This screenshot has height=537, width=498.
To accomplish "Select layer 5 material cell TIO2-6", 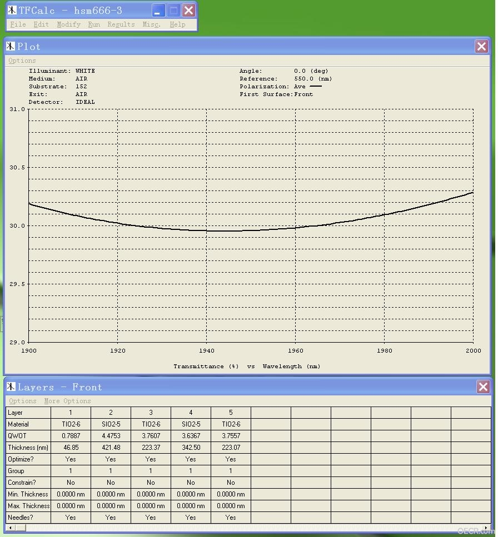I will click(231, 424).
